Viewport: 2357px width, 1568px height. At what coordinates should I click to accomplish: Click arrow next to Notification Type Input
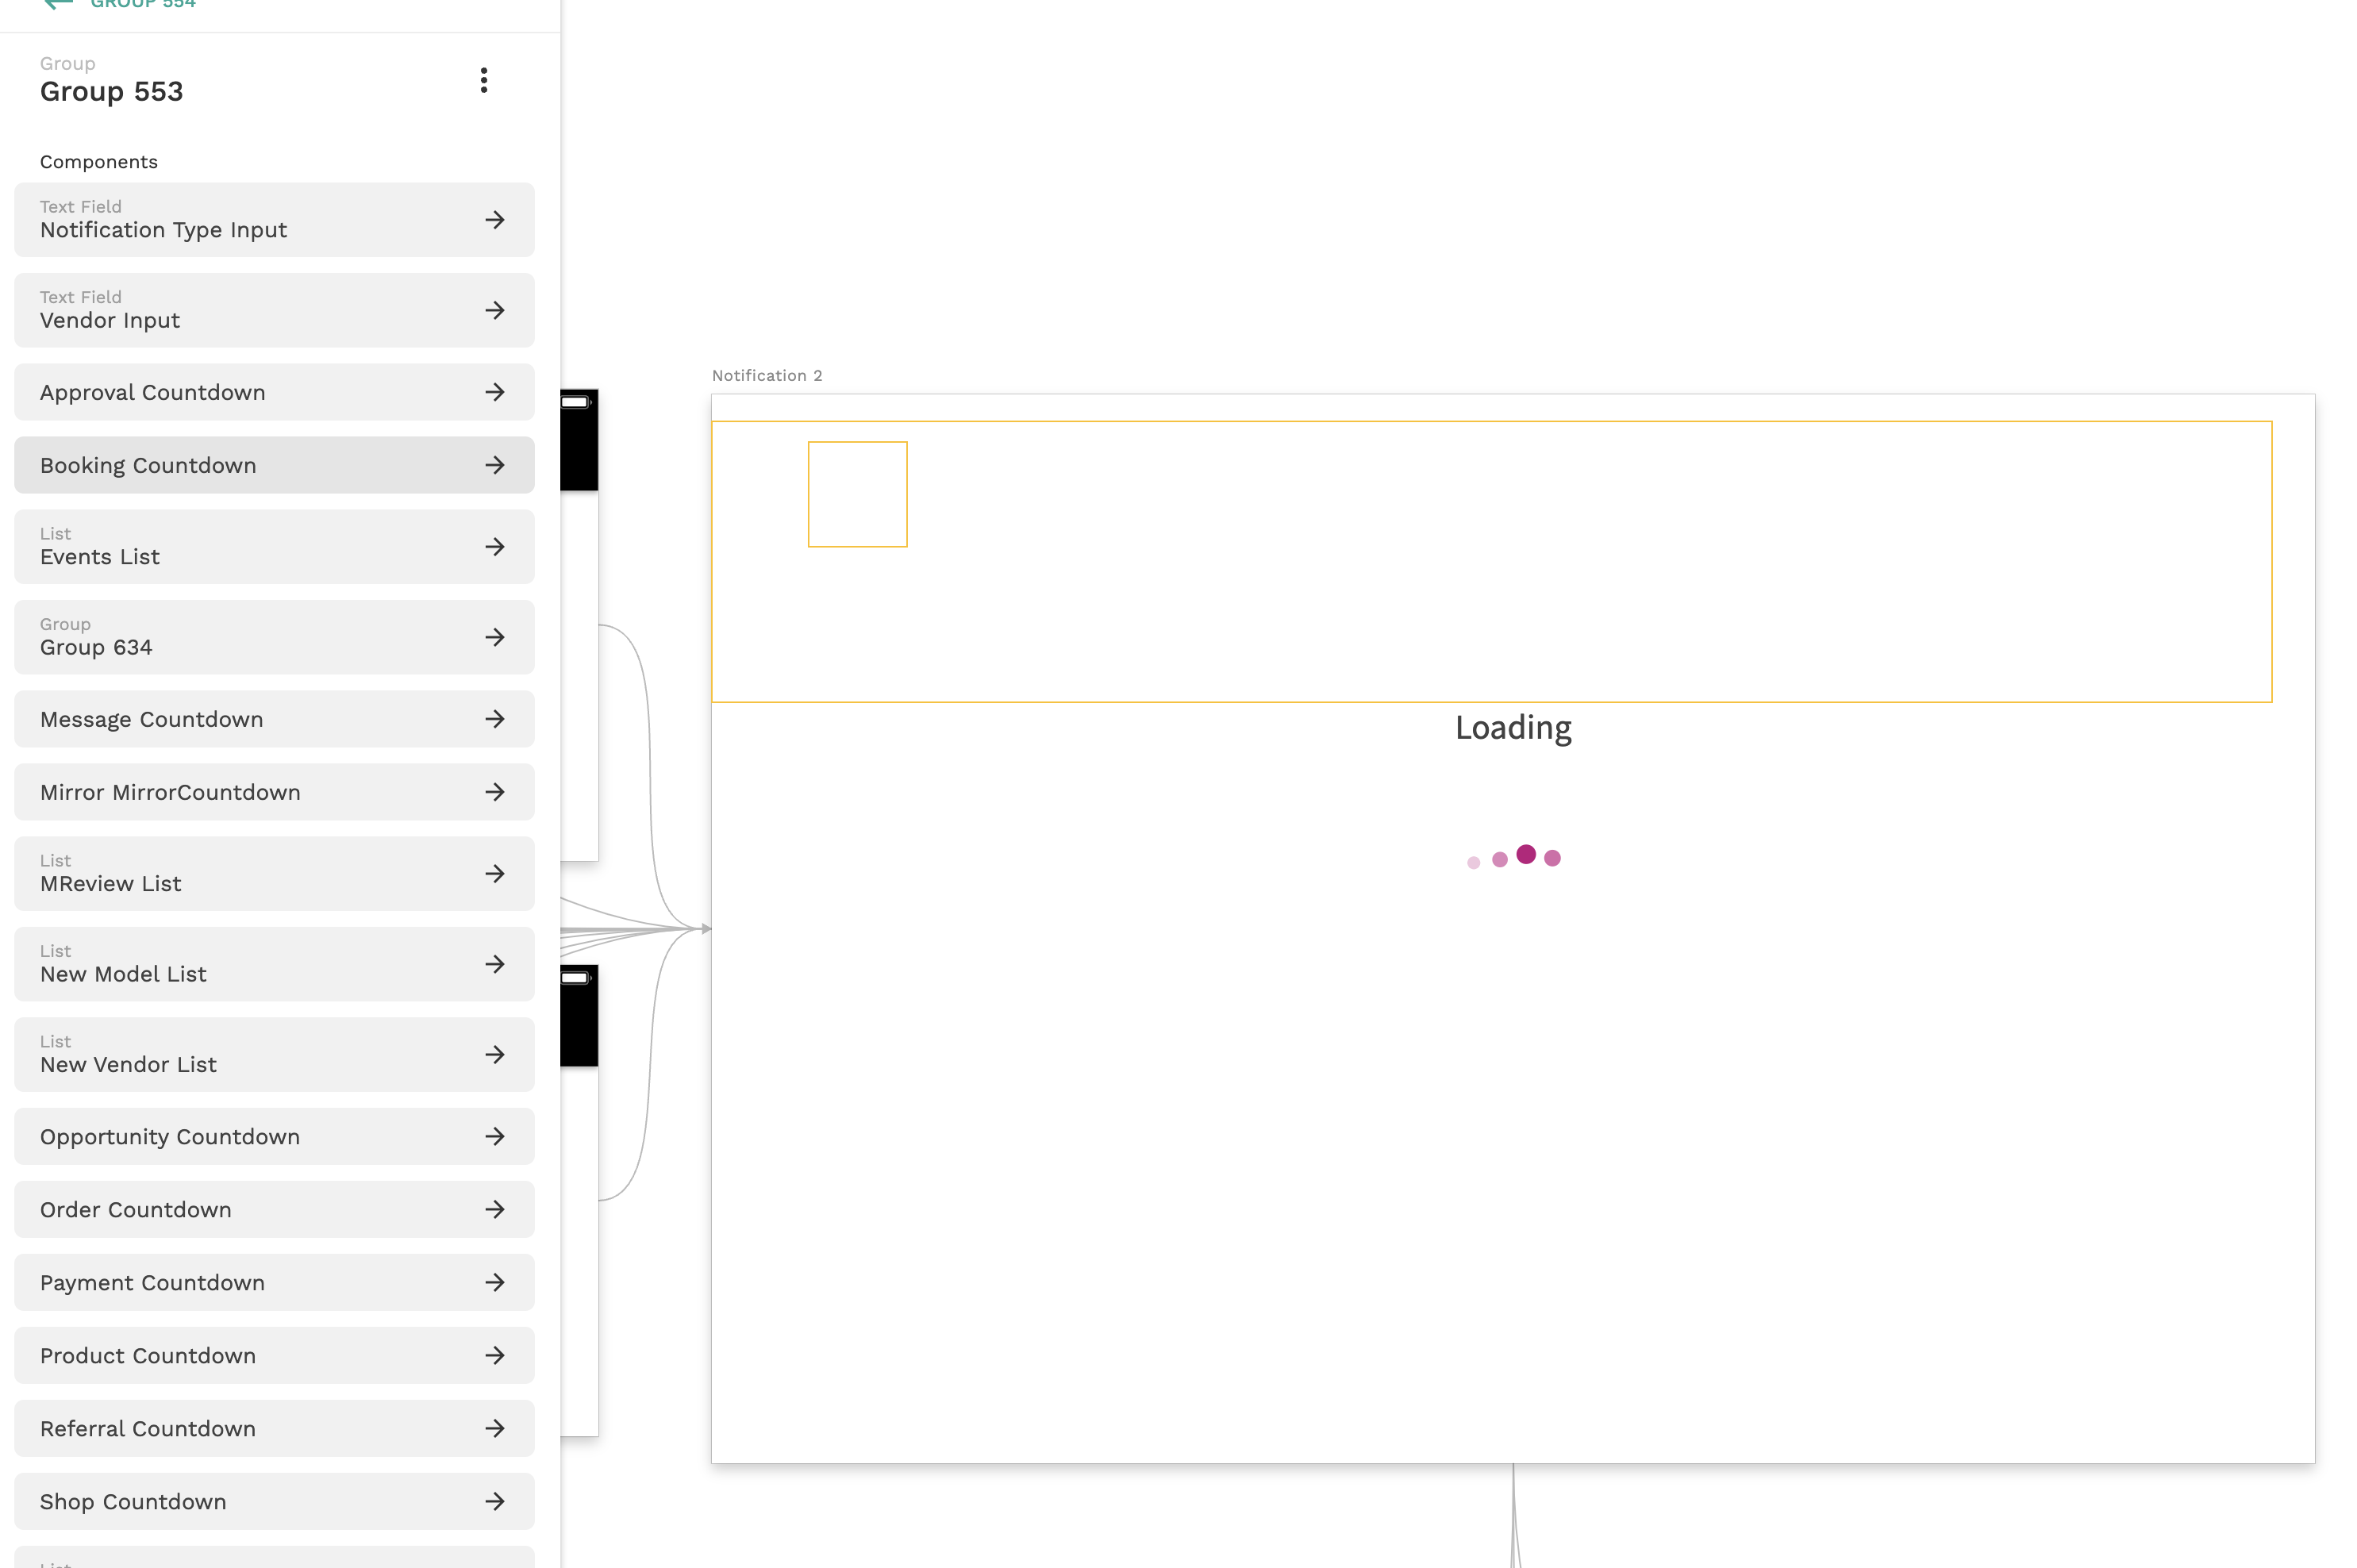tap(494, 220)
